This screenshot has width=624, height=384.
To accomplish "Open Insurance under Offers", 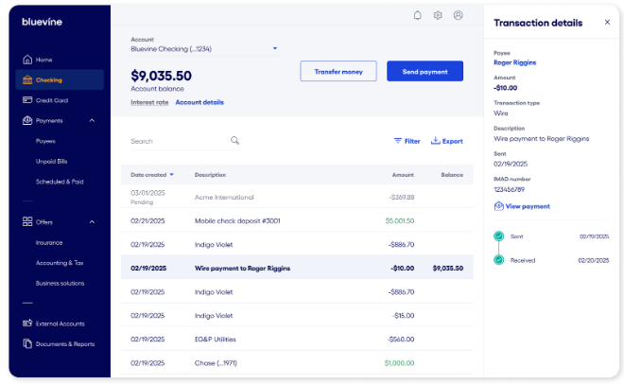I will (x=49, y=242).
